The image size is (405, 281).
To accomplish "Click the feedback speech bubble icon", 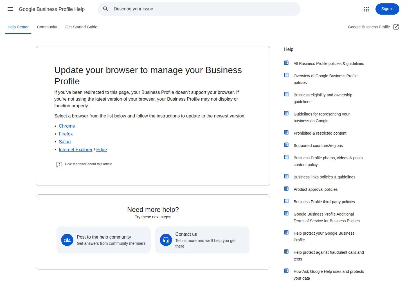I will click(x=59, y=164).
